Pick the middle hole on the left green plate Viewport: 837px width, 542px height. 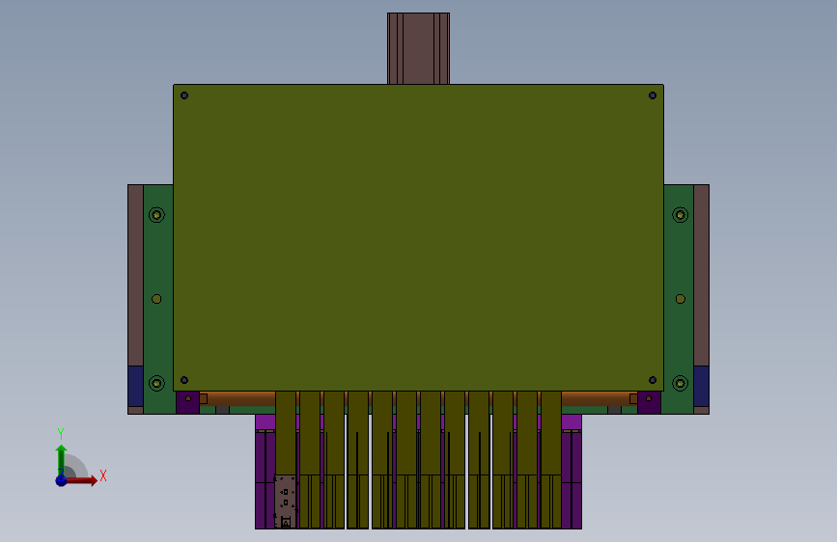coord(156,299)
